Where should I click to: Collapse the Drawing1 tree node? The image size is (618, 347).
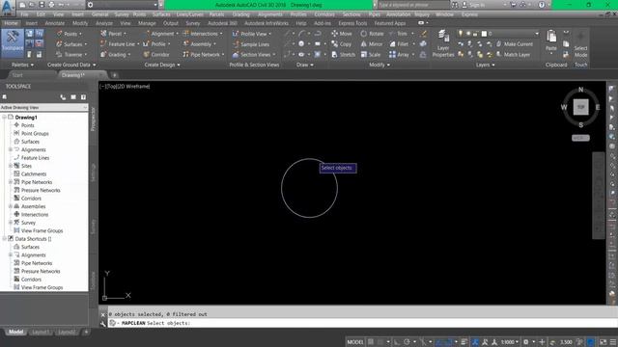pyautogui.click(x=4, y=118)
